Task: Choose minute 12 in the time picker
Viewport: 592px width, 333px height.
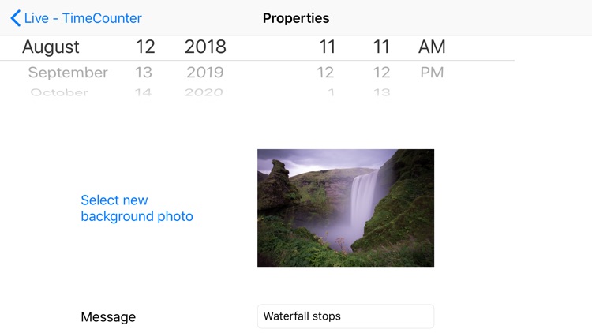Action: pos(382,73)
